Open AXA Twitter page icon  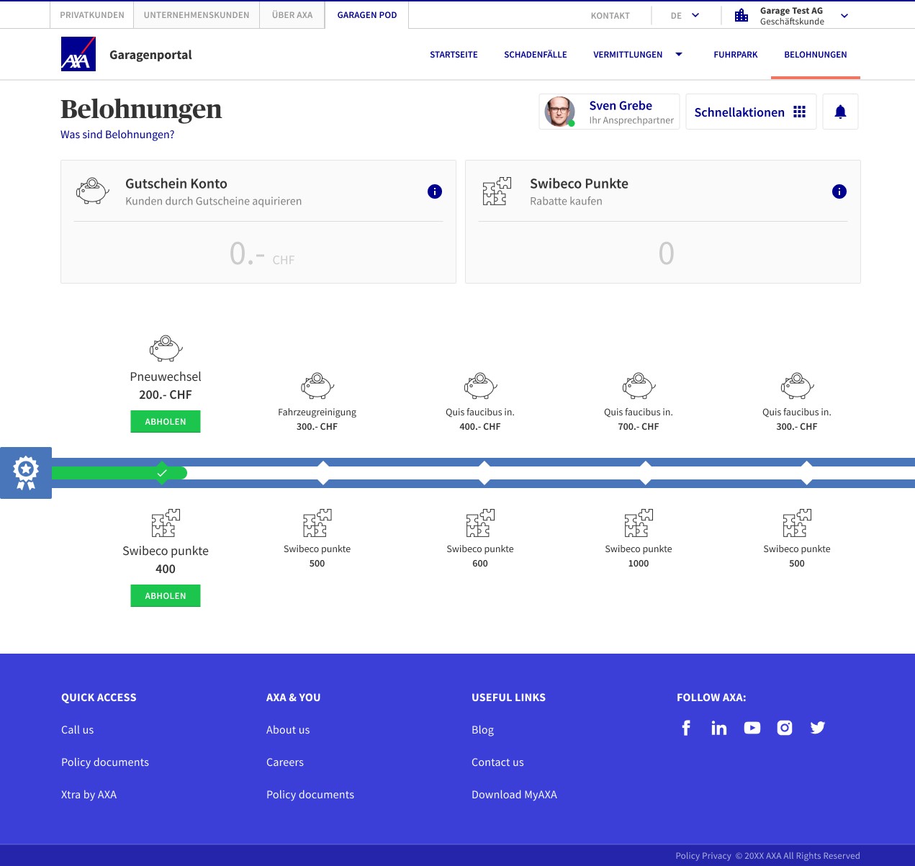coord(818,728)
